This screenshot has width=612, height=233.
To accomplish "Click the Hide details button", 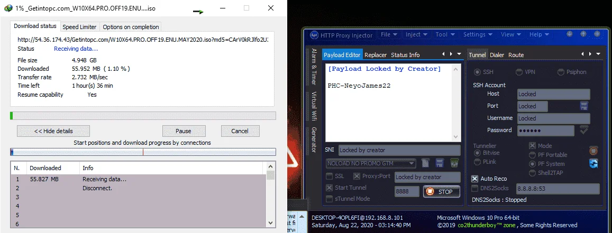I will (x=53, y=131).
